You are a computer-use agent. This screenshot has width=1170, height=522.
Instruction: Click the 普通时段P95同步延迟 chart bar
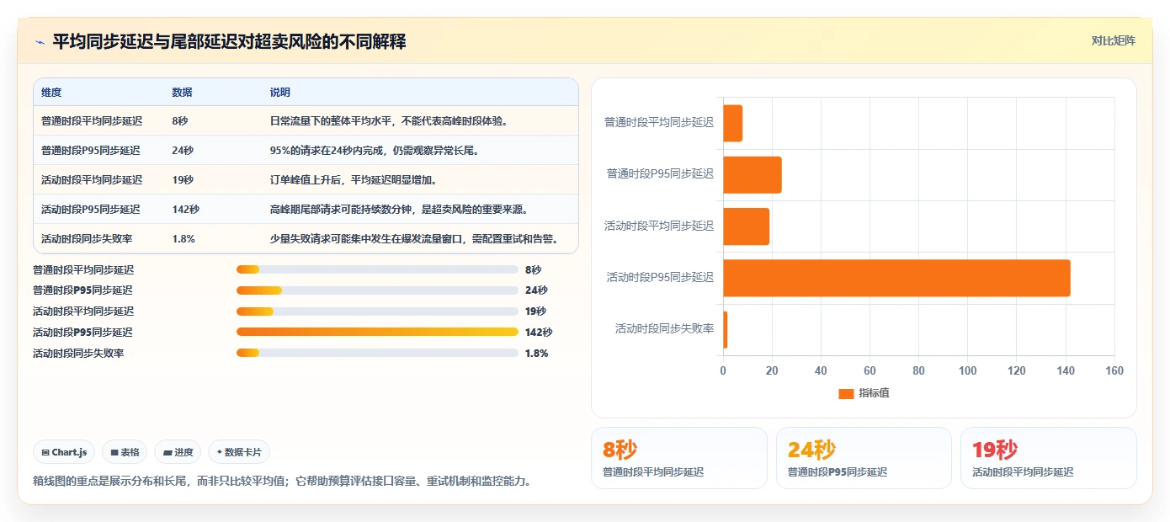(753, 174)
